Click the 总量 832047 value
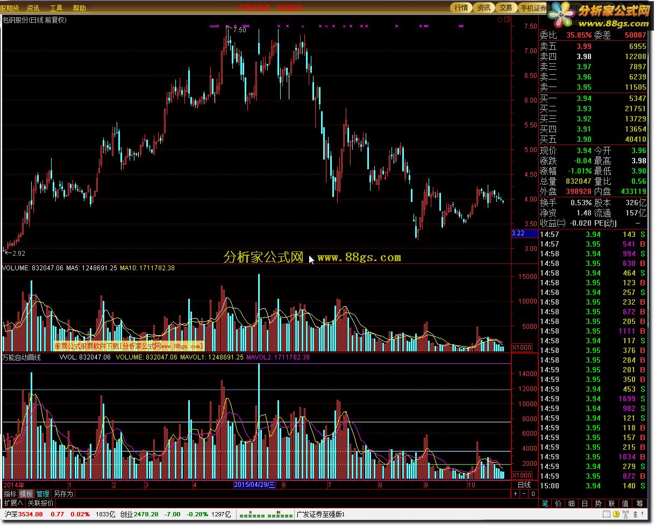The height and width of the screenshot is (526, 655). [x=578, y=181]
